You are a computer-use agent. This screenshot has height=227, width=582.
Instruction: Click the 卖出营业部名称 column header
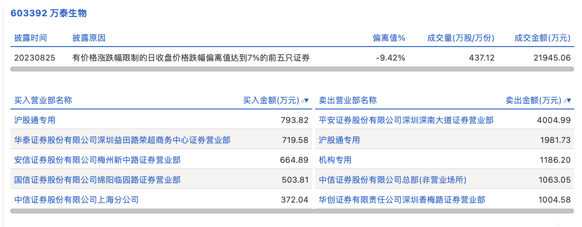pos(348,100)
